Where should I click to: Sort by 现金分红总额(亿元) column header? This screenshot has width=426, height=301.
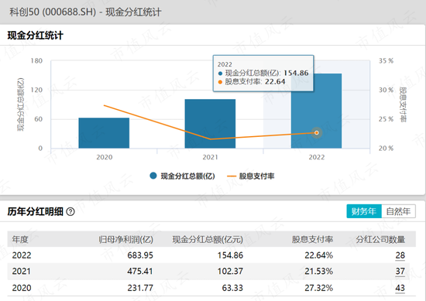[x=208, y=239]
